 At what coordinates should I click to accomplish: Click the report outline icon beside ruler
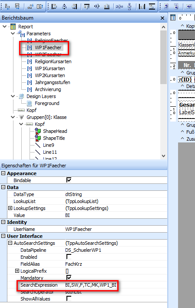173,17
